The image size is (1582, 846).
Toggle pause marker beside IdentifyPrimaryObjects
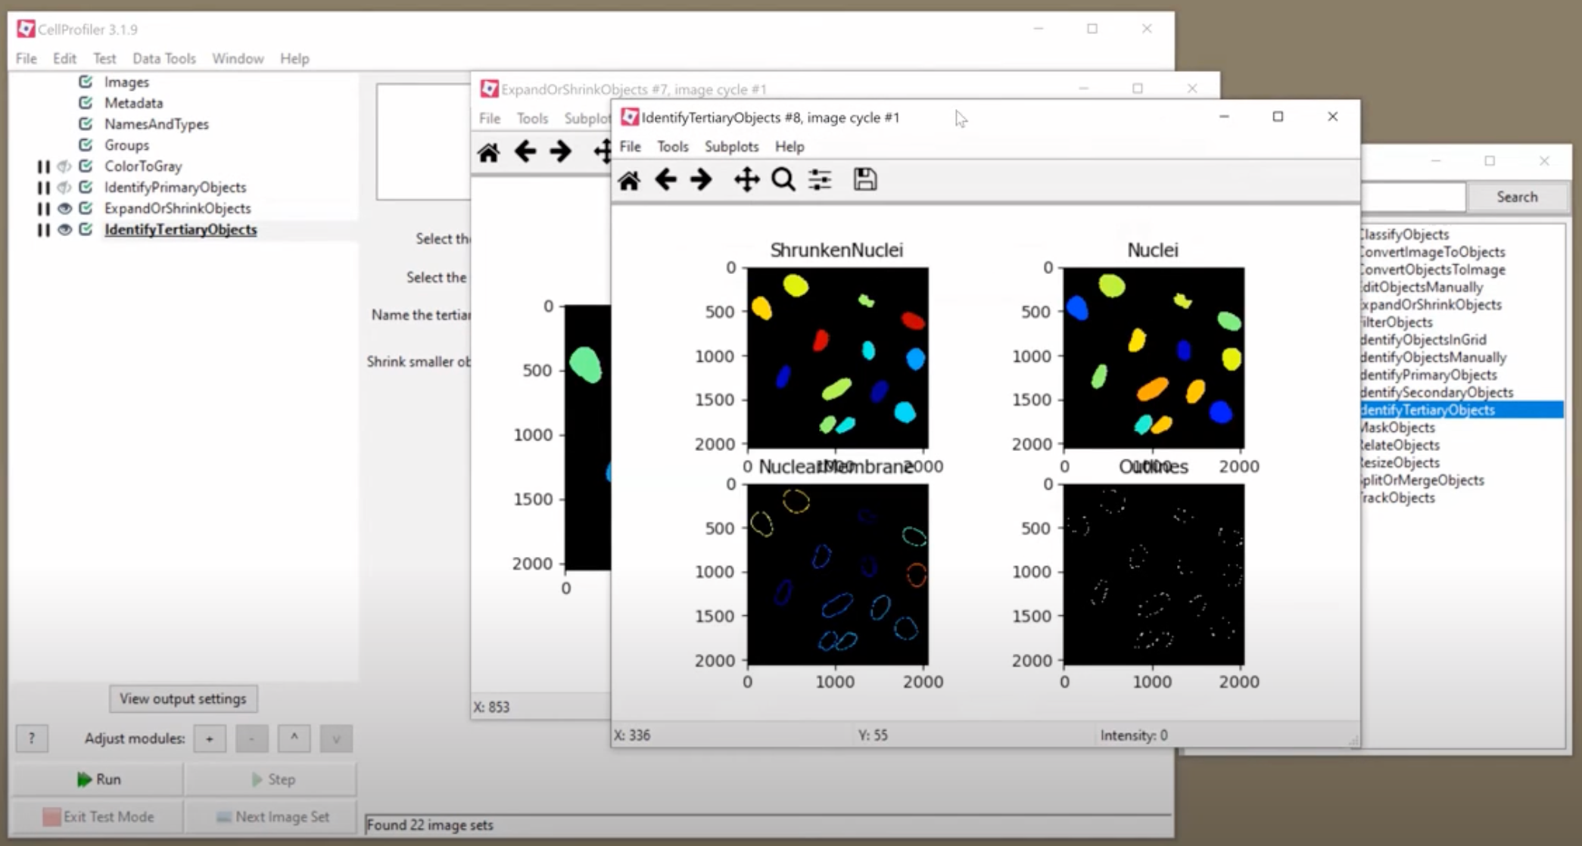click(43, 188)
